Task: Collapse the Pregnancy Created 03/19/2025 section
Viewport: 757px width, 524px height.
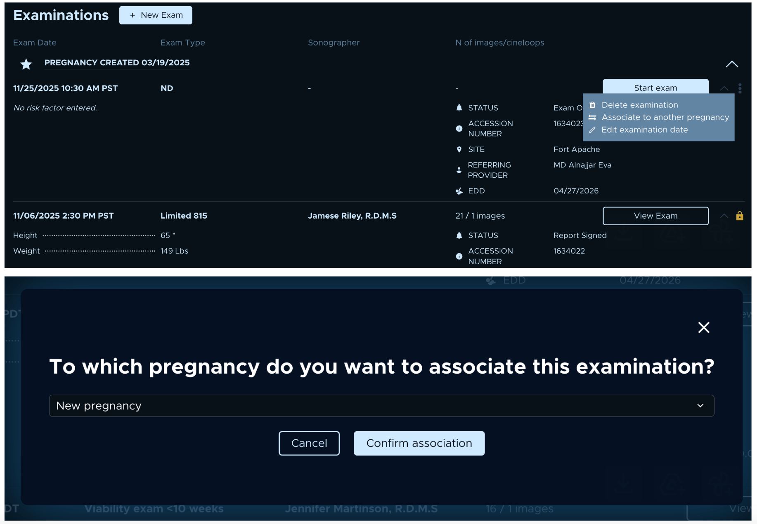Action: [731, 64]
